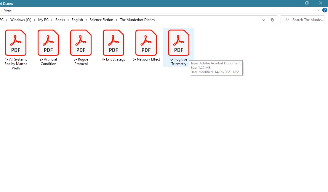Open the address bar history dropdown
Image resolution: width=328 pixels, height=192 pixels.
264,20
